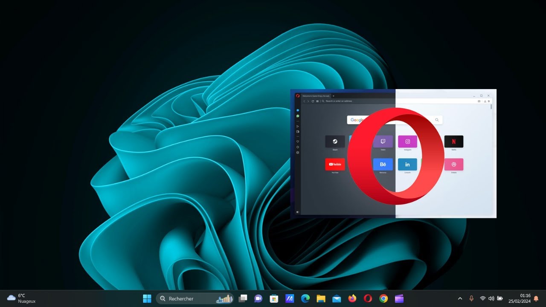Launch the Chat app from taskbar
This screenshot has width=546, height=307.
[258, 298]
